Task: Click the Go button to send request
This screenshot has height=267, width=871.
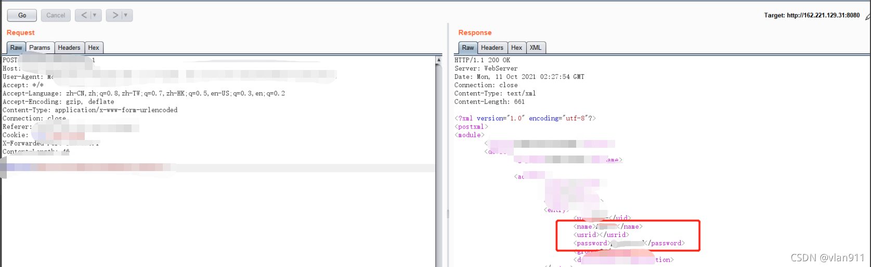Action: pyautogui.click(x=22, y=16)
